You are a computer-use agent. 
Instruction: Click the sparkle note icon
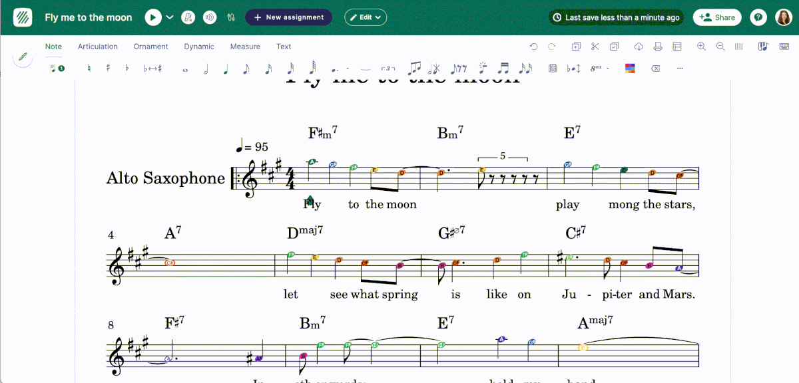click(x=483, y=68)
